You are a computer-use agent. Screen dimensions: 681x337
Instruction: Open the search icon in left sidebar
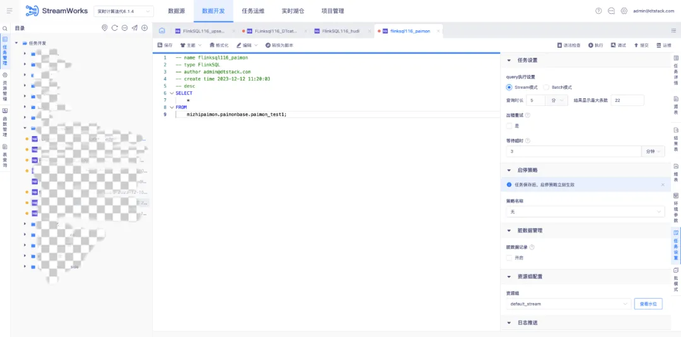click(x=5, y=28)
